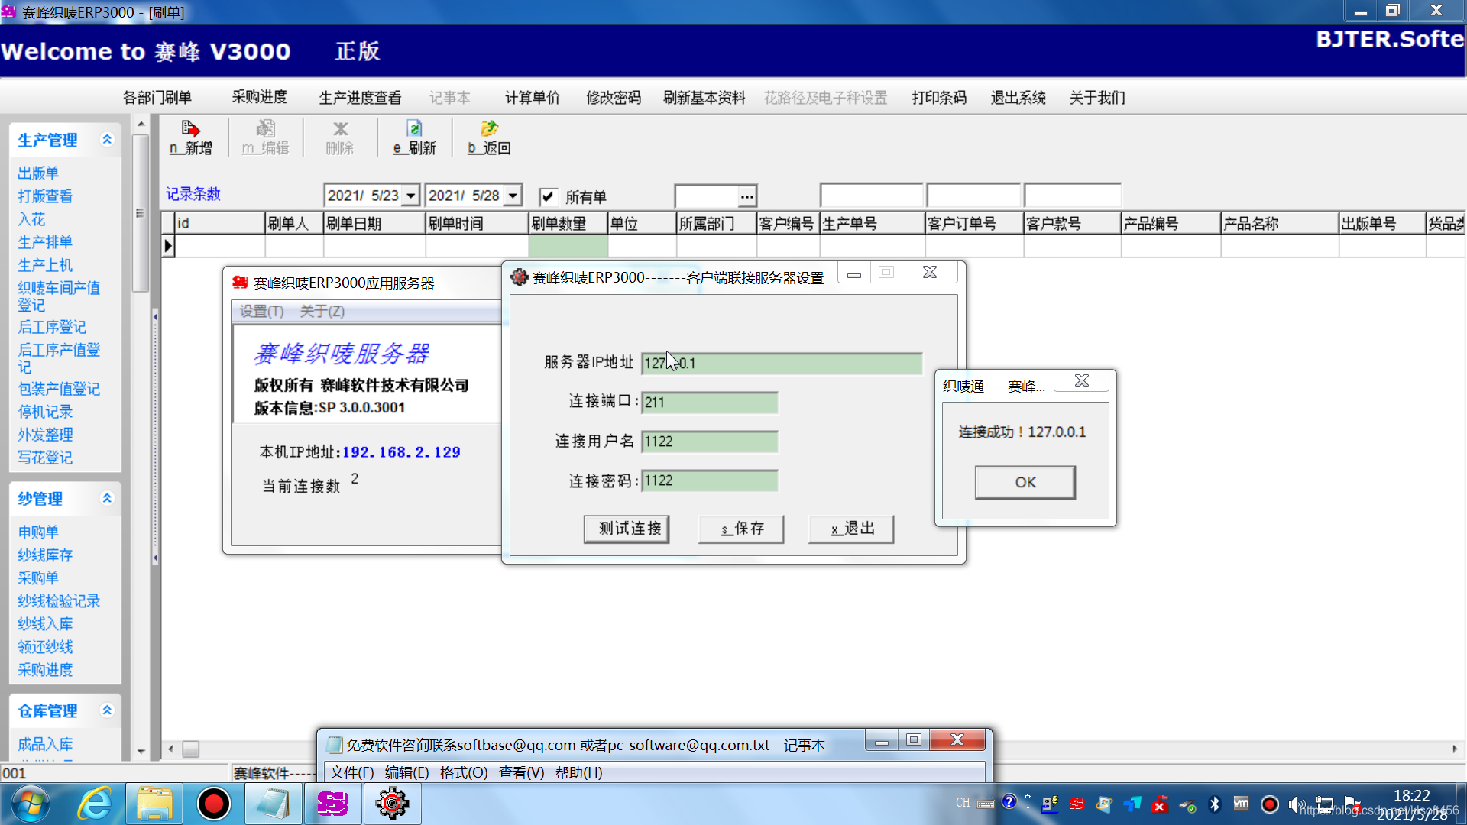Click the 编辑 (Edit) toolbar icon
Screen dimensions: 1467x825
tap(265, 137)
